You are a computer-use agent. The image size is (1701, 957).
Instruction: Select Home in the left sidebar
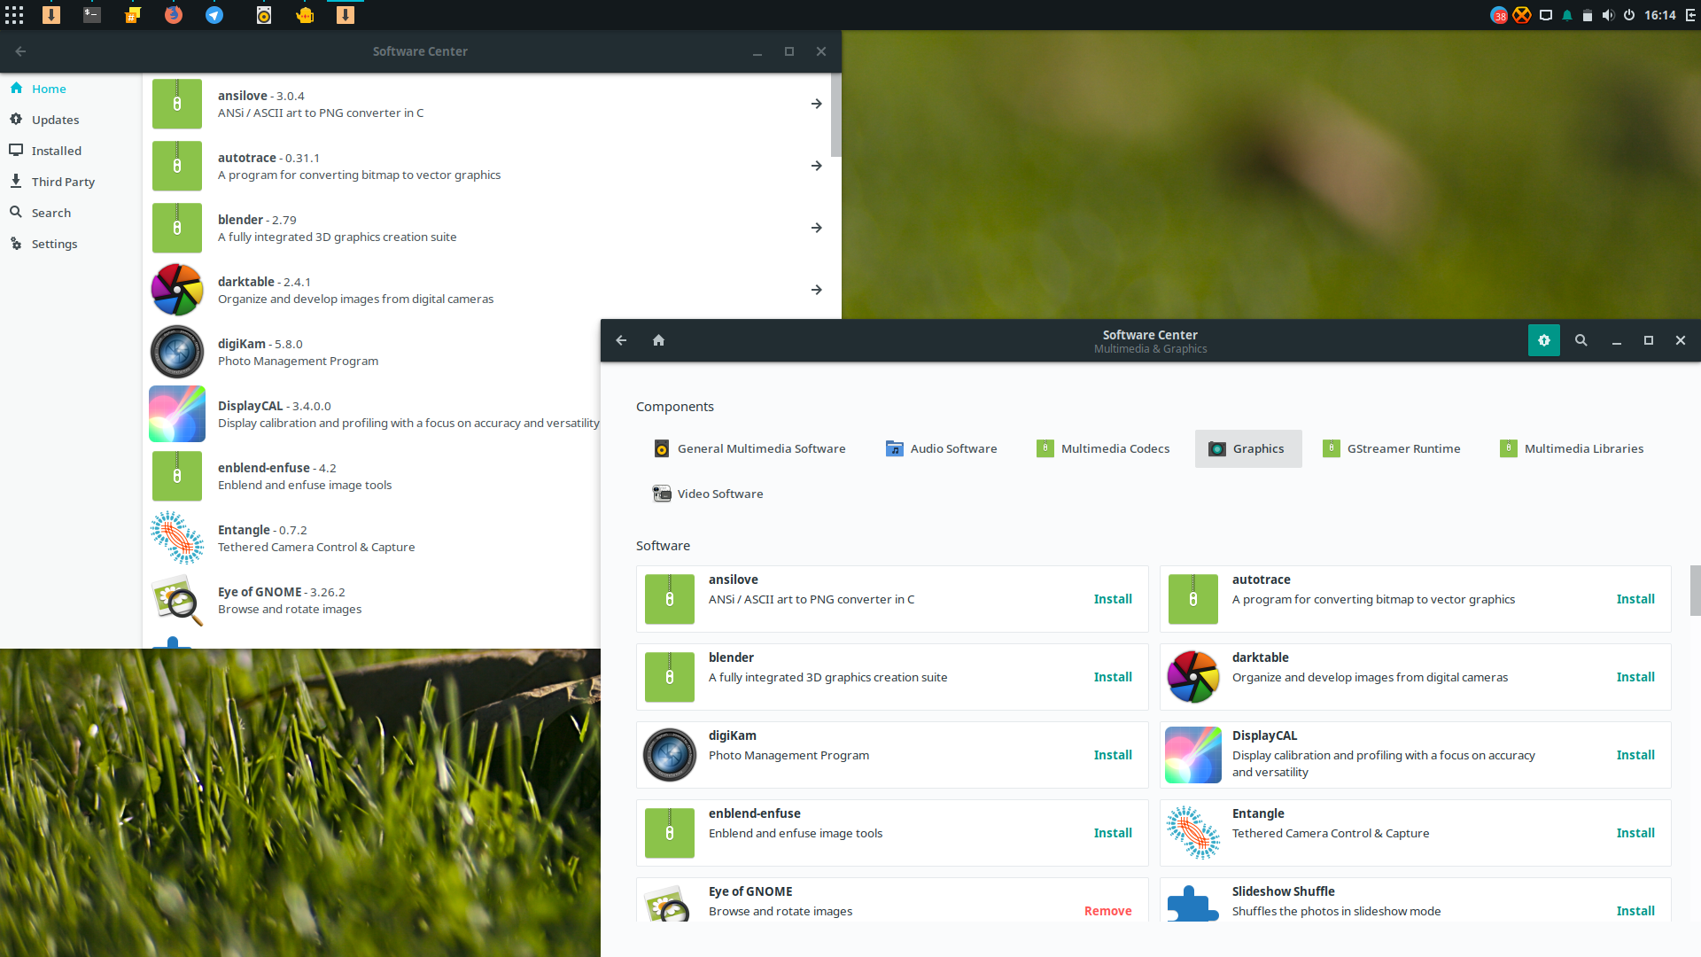tap(71, 89)
